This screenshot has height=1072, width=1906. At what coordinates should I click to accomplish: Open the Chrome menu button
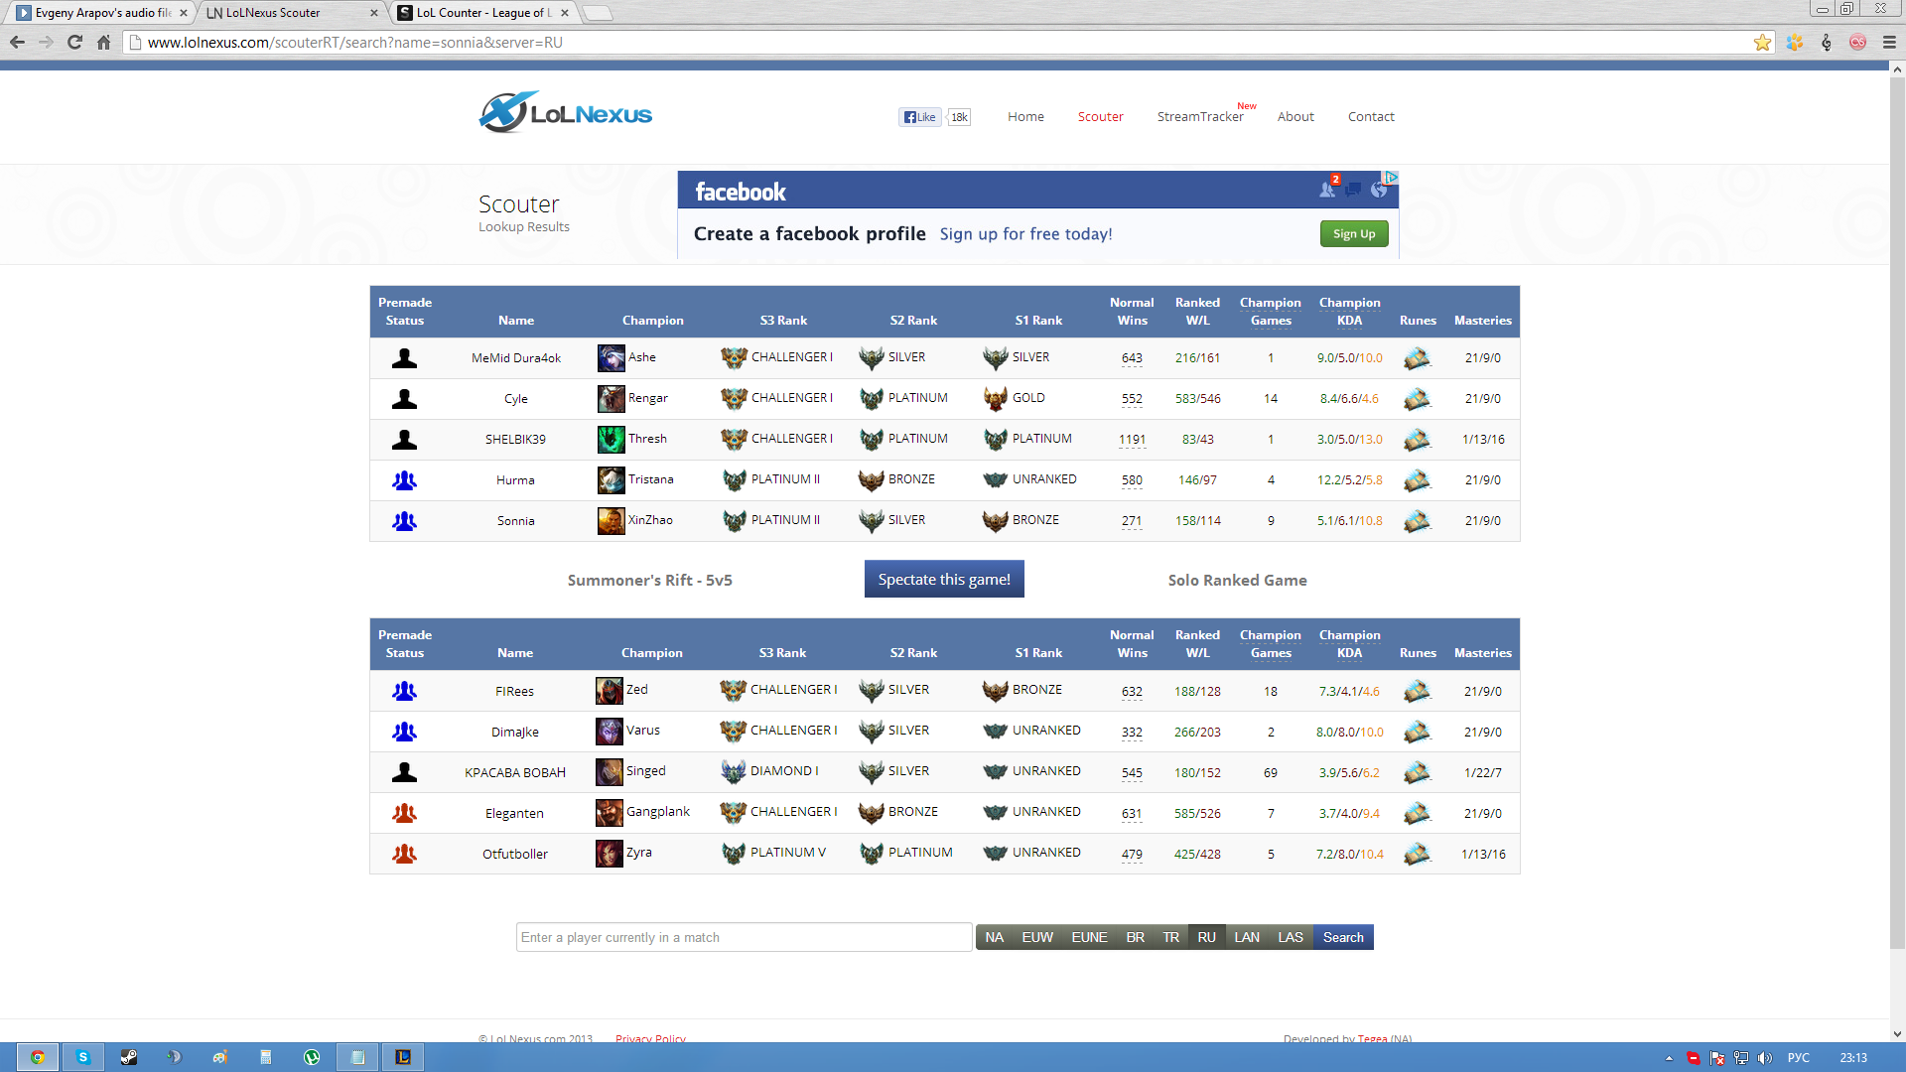pyautogui.click(x=1889, y=43)
